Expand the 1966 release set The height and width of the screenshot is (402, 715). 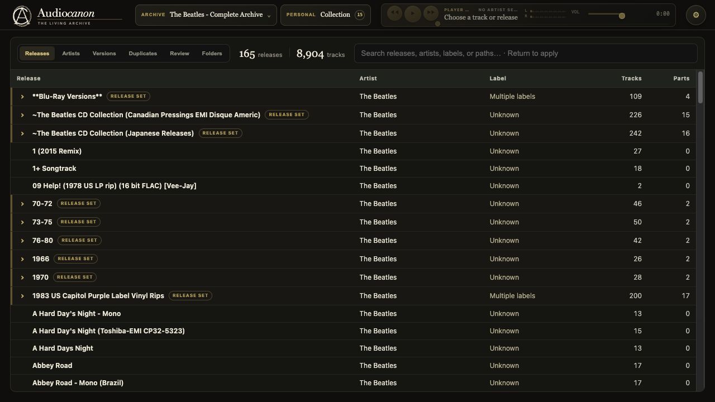coord(22,259)
